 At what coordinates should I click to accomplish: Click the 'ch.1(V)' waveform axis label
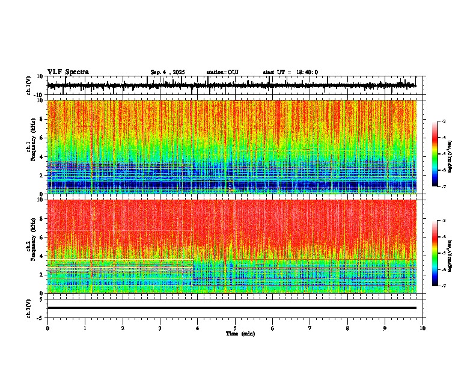pos(29,85)
